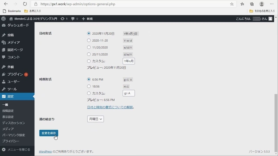Open プライバシー settings submenu
Image resolution: width=278 pixels, height=156 pixels.
coord(11,141)
